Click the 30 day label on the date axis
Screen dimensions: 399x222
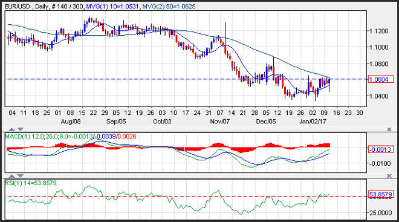tap(359, 113)
